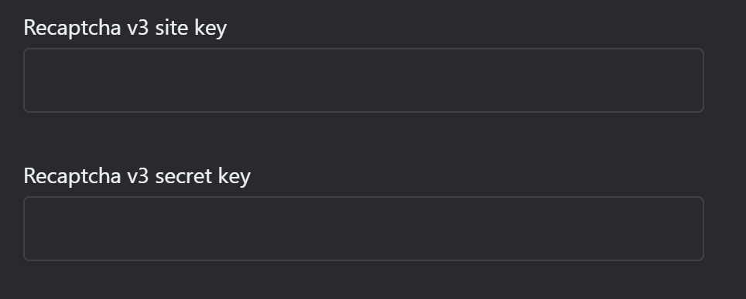The width and height of the screenshot is (746, 299).
Task: Activate the empty site key box
Action: click(x=364, y=80)
